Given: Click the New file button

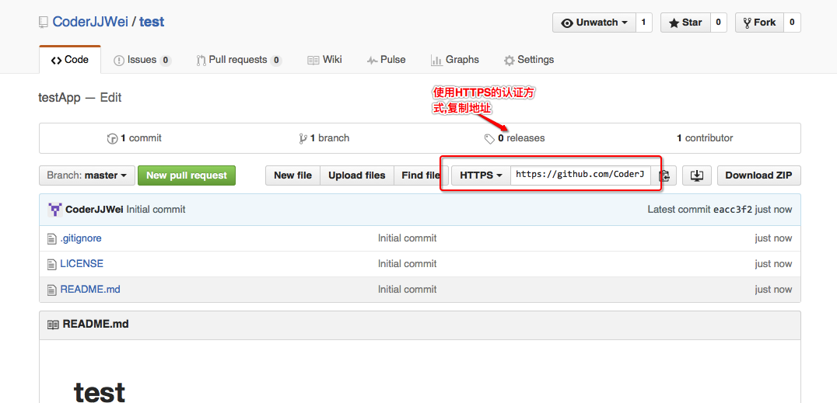Looking at the screenshot, I should [x=292, y=175].
